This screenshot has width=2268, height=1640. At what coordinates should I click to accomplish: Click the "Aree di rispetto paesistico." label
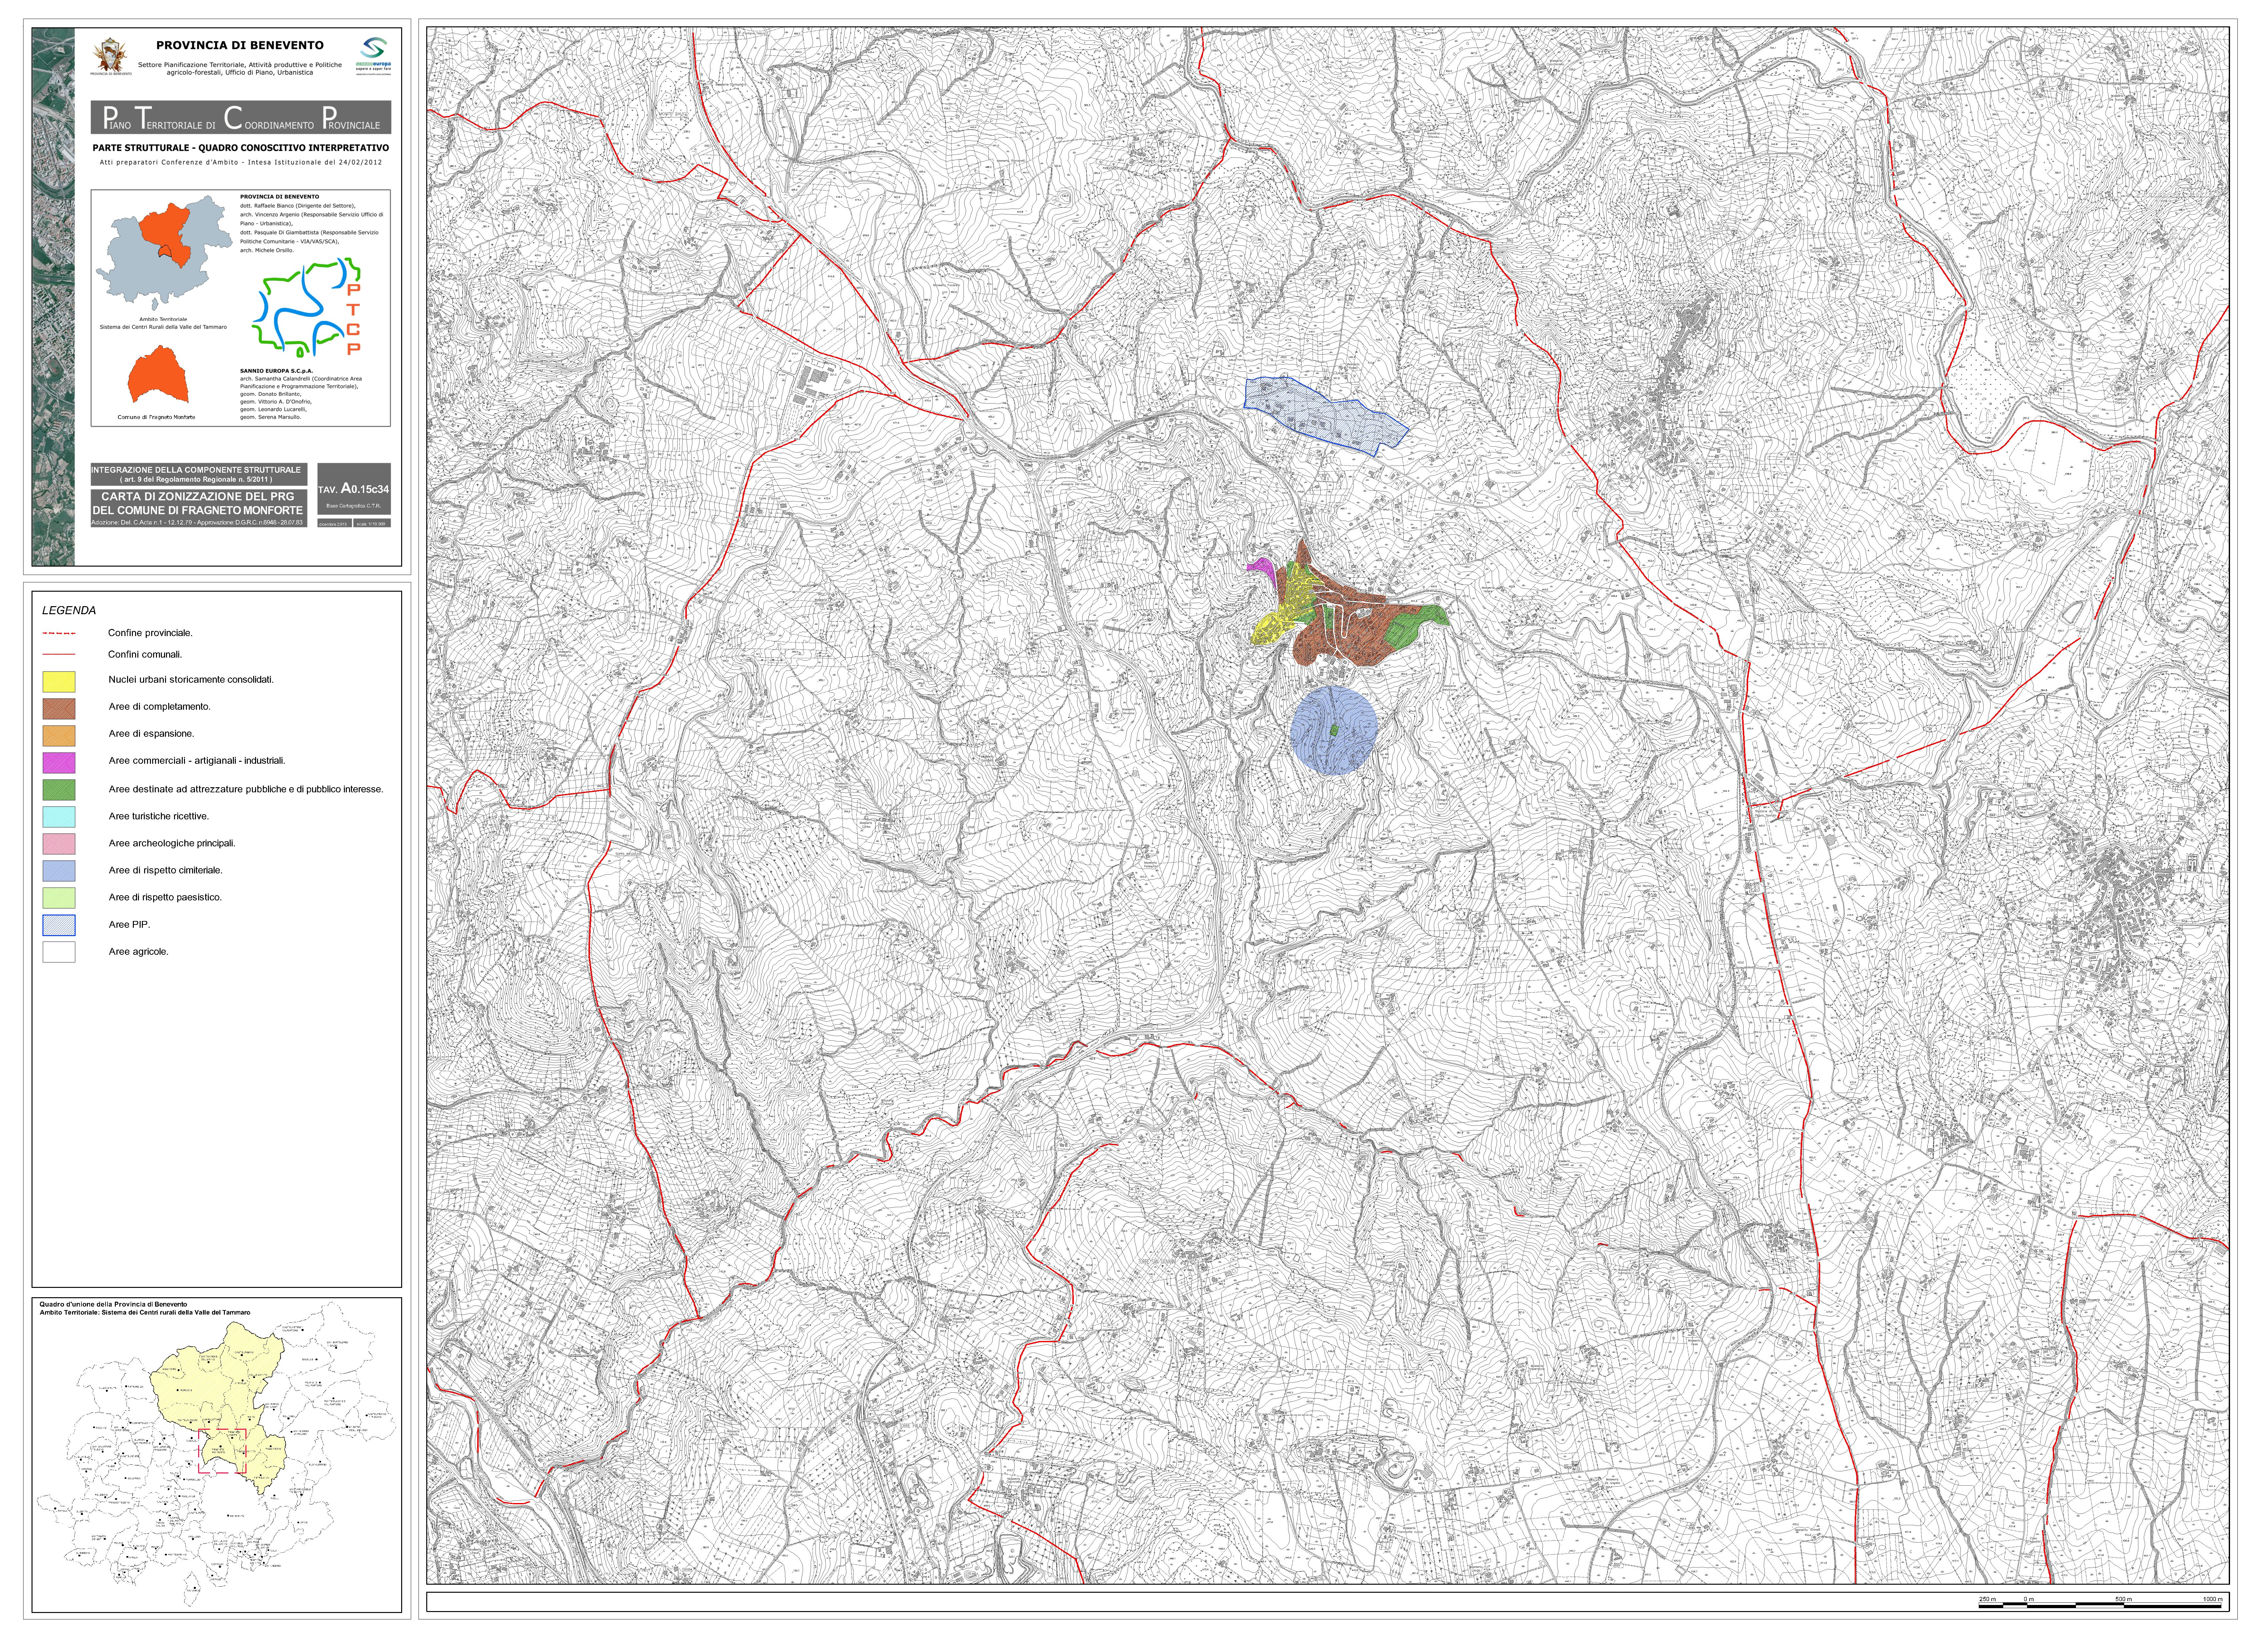point(165,897)
